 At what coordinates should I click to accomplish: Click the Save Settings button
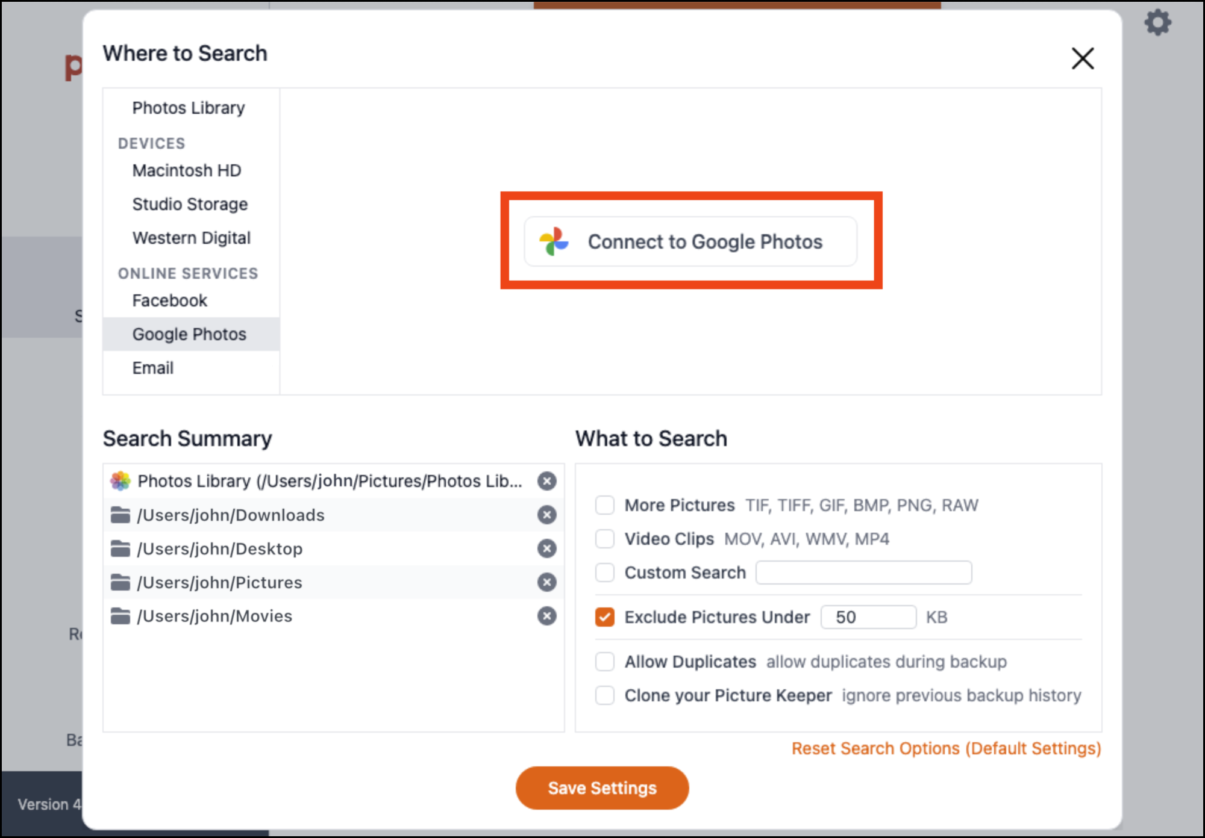coord(602,787)
